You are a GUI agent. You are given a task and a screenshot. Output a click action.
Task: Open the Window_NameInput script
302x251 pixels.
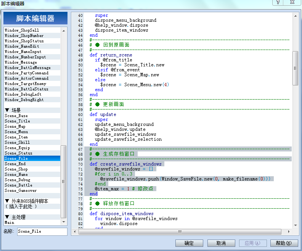[32, 51]
